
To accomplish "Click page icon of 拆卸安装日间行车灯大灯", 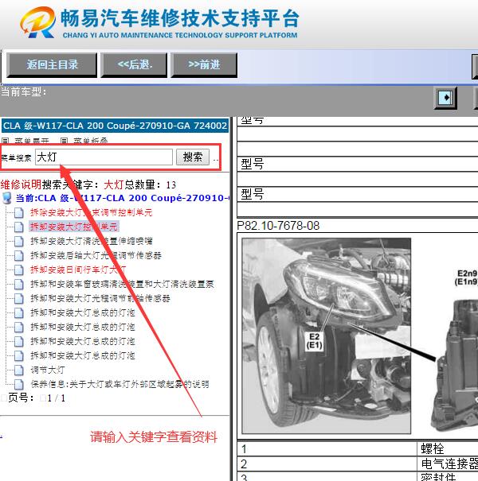I will (19, 270).
